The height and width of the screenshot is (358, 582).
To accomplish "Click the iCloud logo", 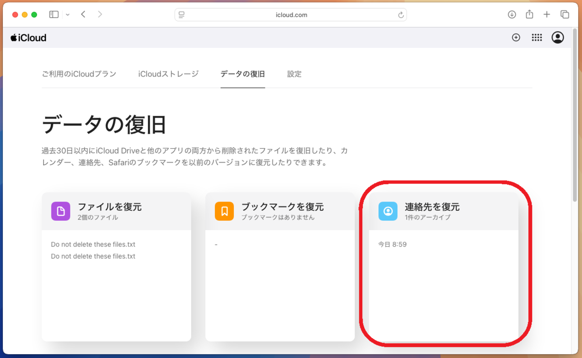I will (x=28, y=38).
